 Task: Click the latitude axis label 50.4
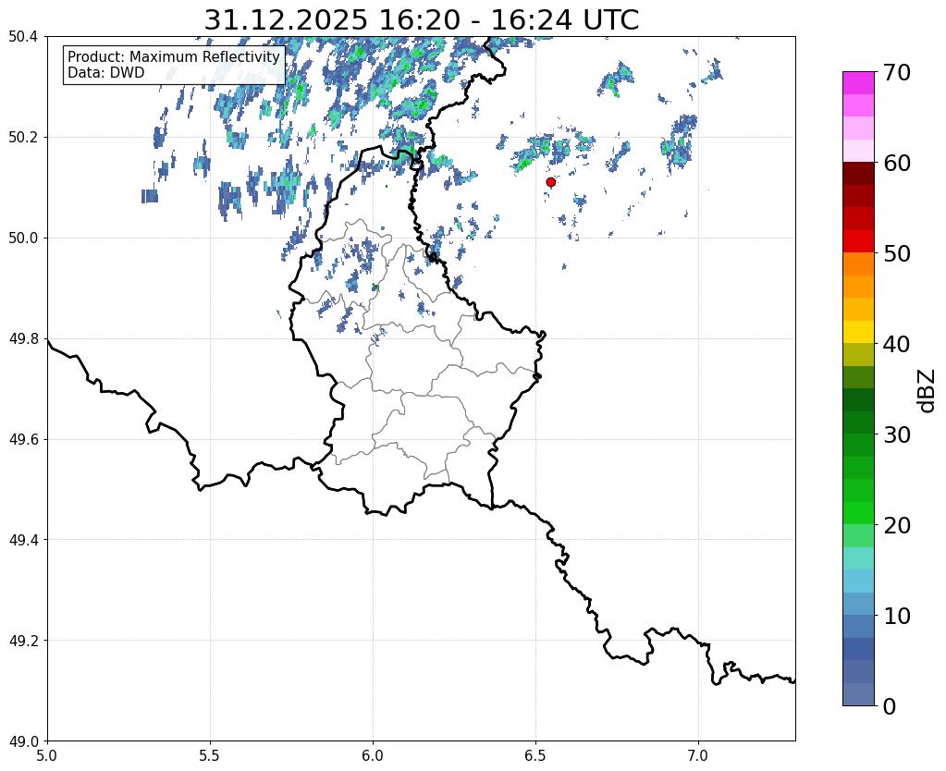[x=23, y=37]
